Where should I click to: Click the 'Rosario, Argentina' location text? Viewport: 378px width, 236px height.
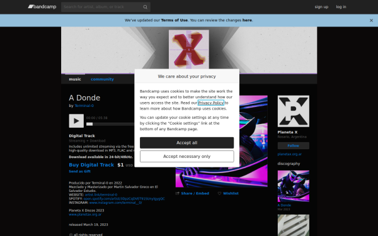[x=292, y=137]
